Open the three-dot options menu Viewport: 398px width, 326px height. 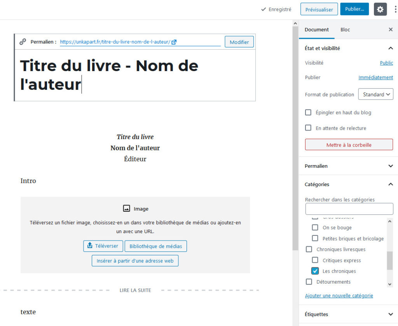point(395,9)
